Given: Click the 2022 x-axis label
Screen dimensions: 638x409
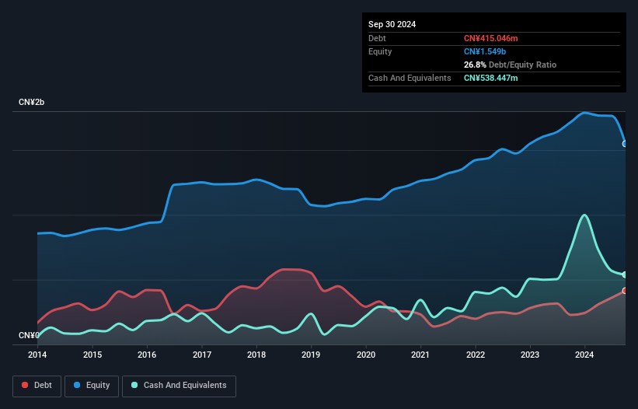Looking at the screenshot, I should click(x=476, y=355).
